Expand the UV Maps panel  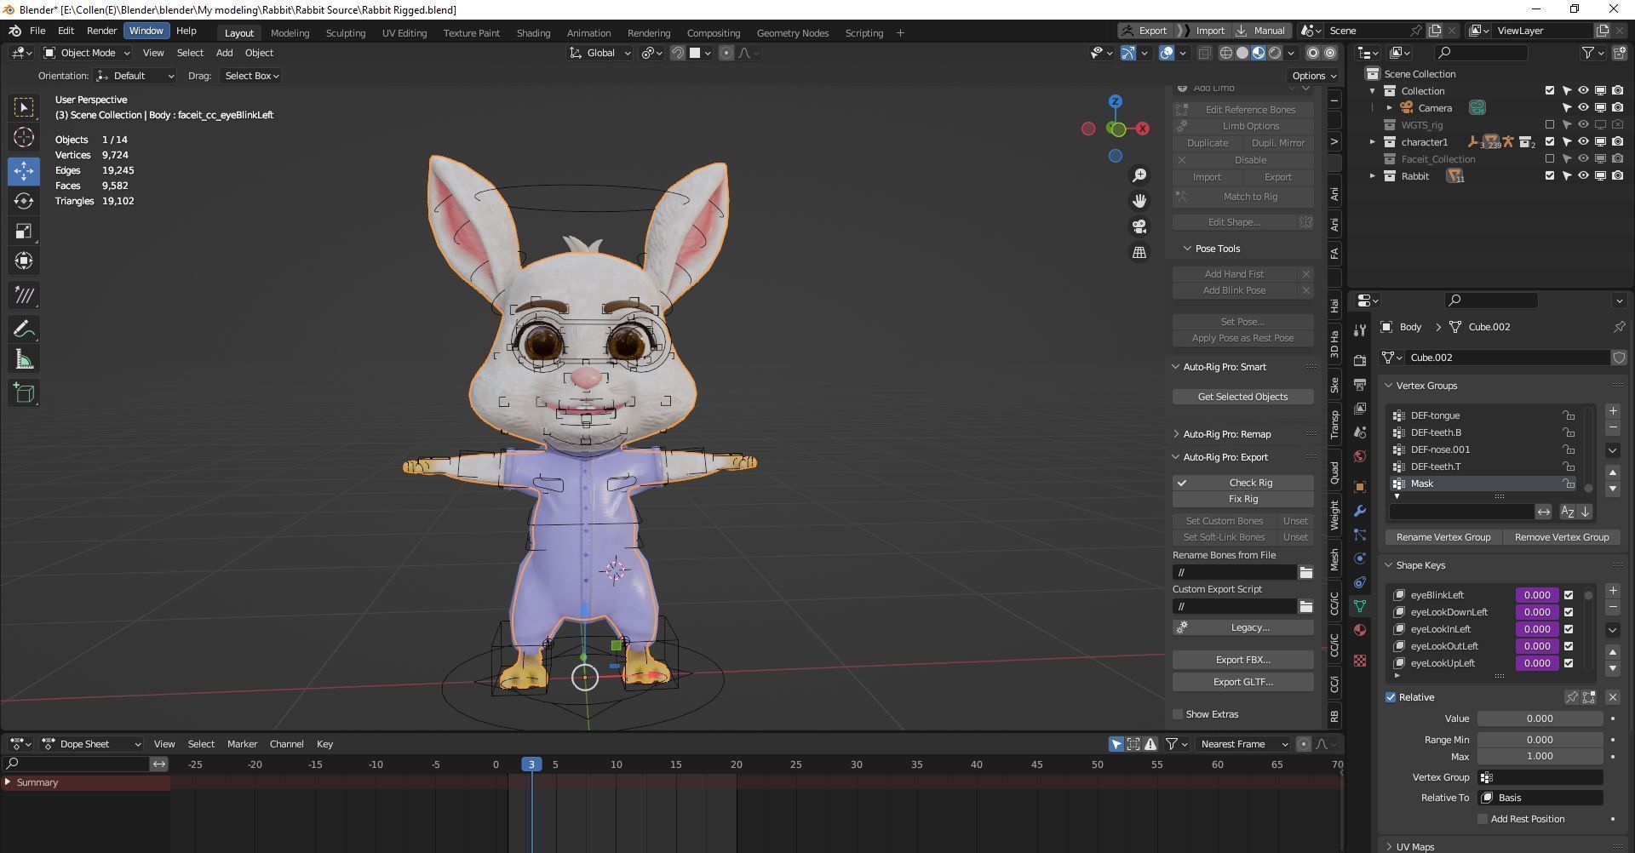click(x=1389, y=847)
